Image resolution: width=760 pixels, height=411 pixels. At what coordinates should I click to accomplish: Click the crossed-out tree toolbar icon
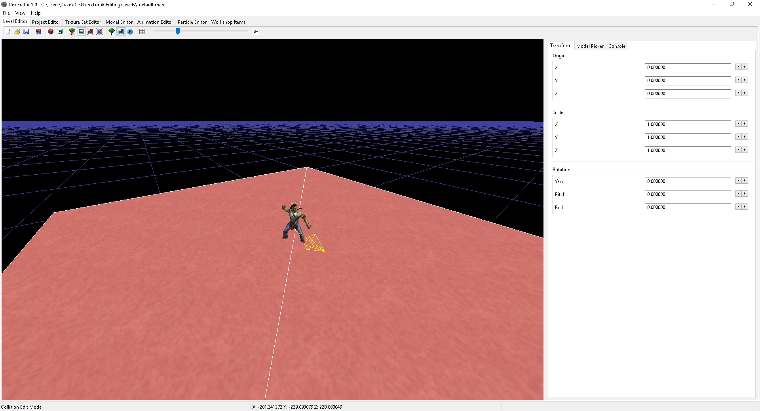click(x=72, y=32)
